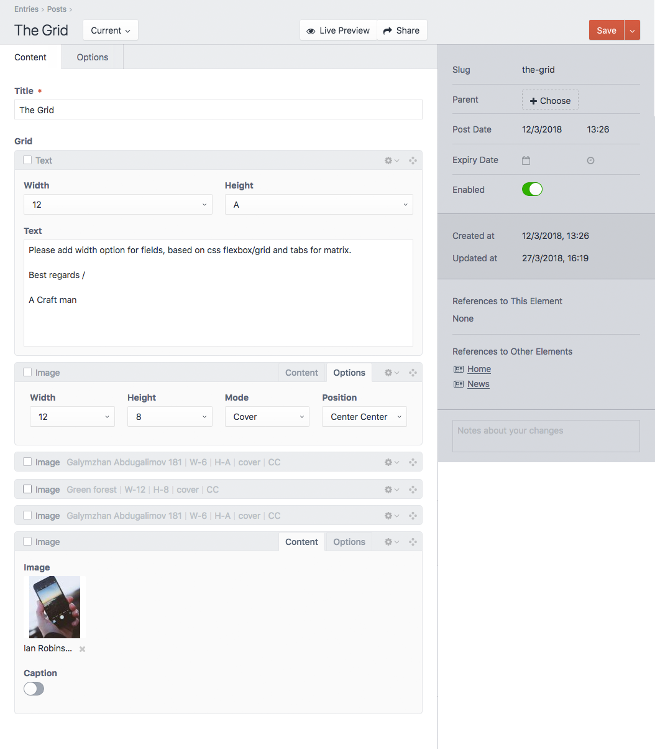
Task: Disable the Enabled switch
Action: point(532,189)
